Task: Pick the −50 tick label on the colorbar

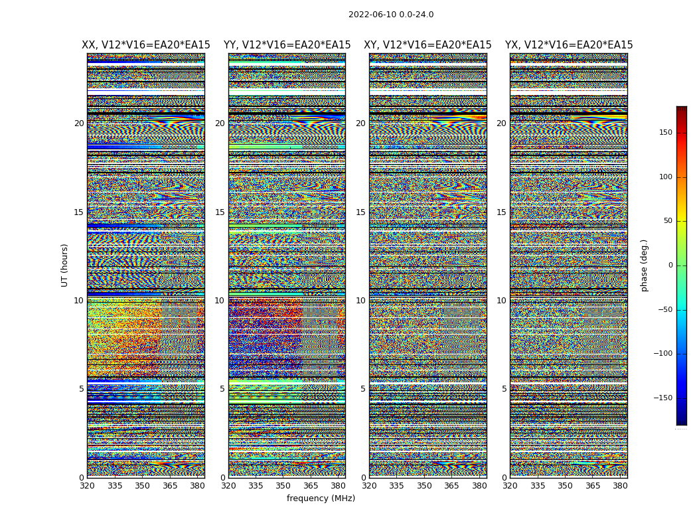Action: click(x=665, y=309)
